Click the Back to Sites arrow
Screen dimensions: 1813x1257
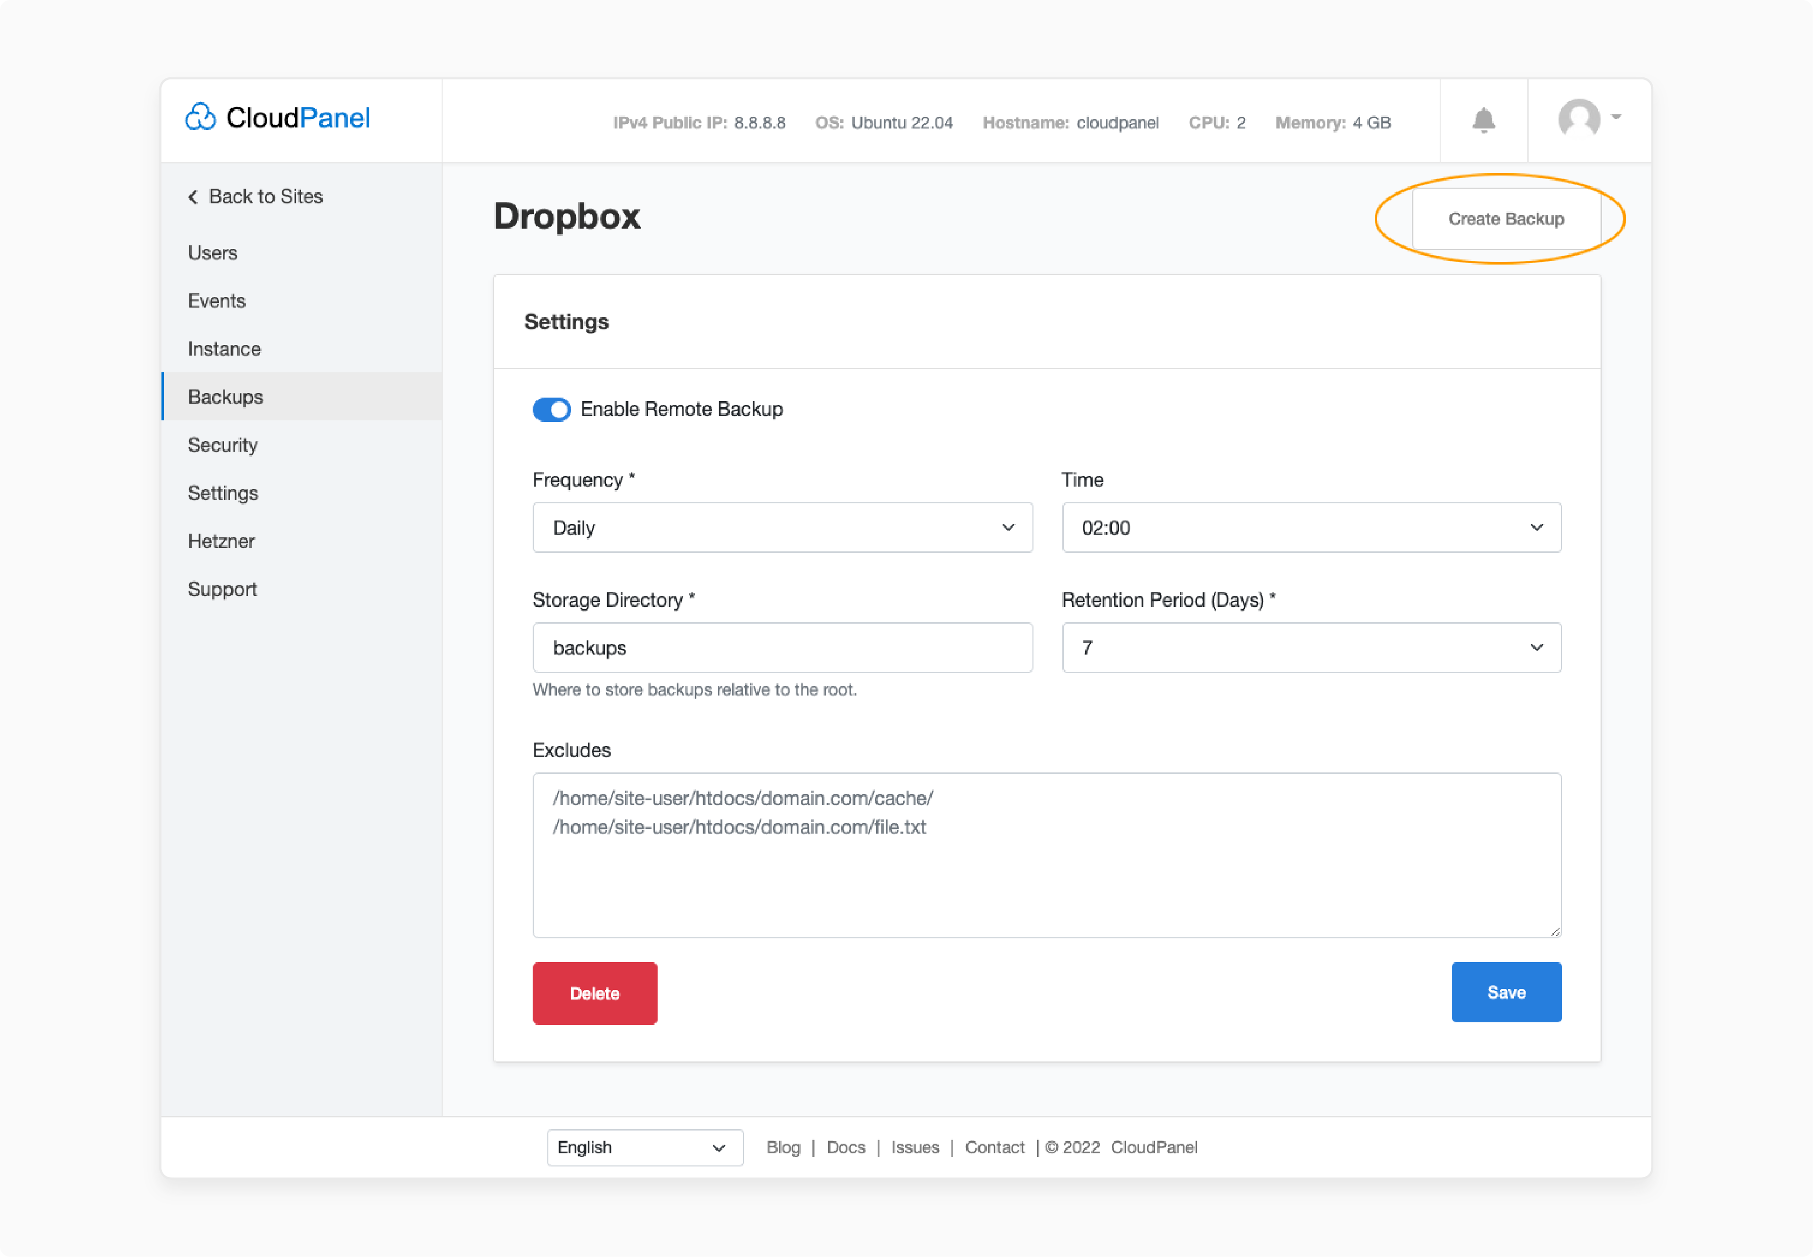[193, 197]
